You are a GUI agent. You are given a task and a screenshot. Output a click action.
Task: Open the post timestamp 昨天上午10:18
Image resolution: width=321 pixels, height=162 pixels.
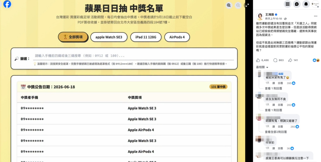pos(274,18)
